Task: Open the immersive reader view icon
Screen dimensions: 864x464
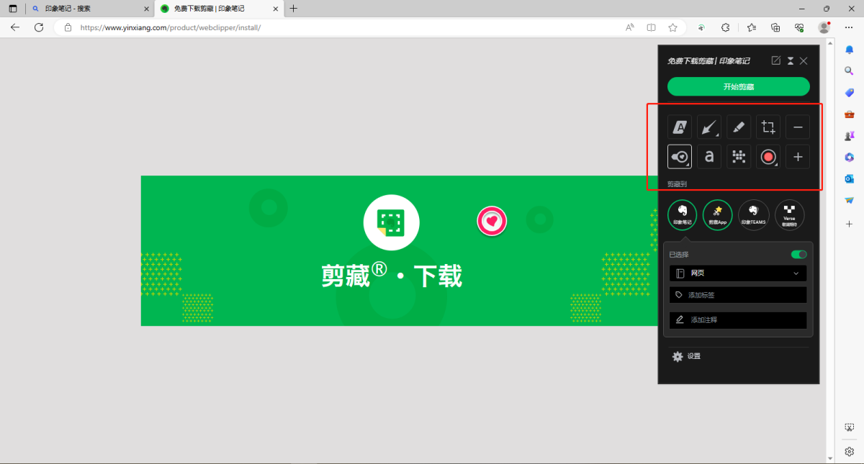Action: pos(651,27)
